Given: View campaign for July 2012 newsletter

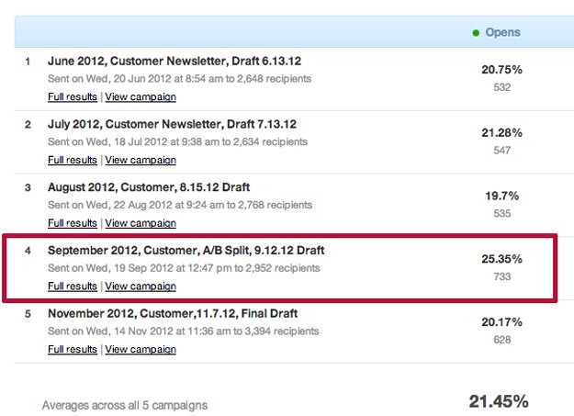Looking at the screenshot, I should 141,160.
